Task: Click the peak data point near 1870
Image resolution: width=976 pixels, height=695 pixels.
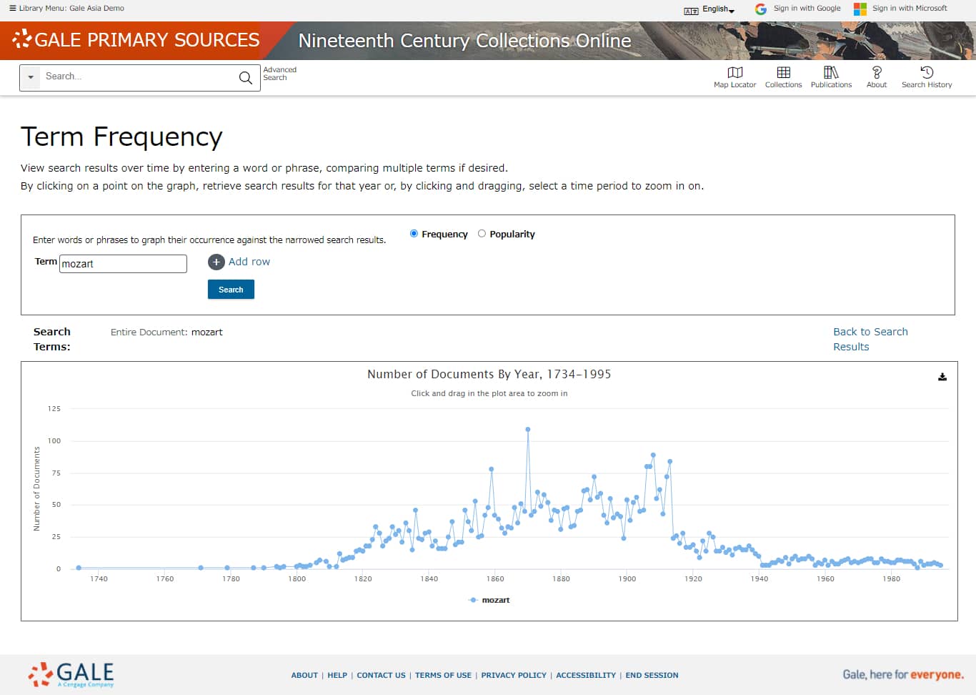Action: tap(528, 430)
